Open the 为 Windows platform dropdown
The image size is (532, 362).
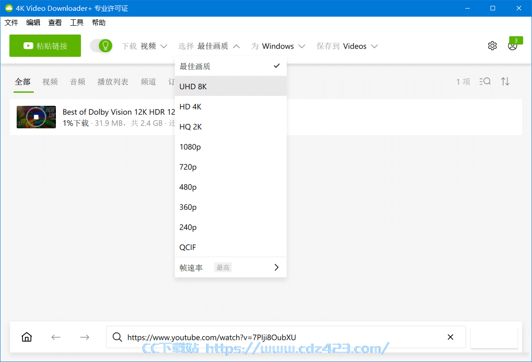[278, 46]
